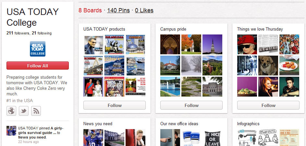Open the RSS feed icon

point(36,111)
